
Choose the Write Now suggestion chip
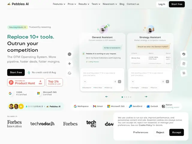(98, 88)
